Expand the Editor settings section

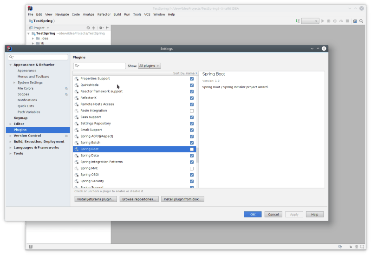coord(10,124)
